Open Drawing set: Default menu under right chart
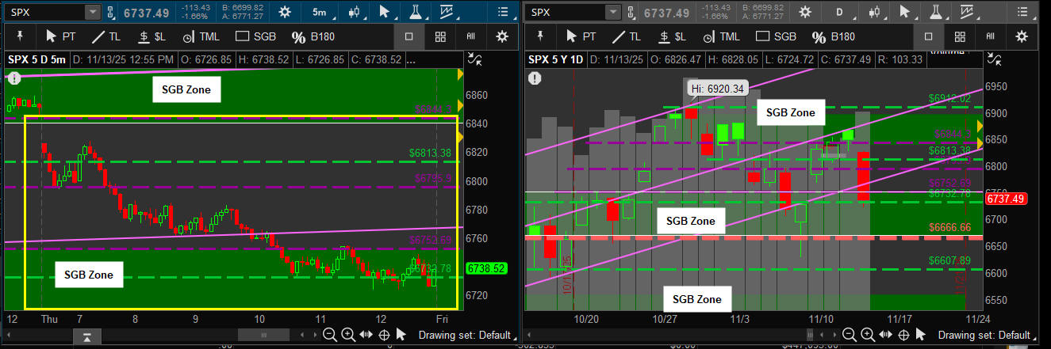Viewport: 1051px width, 349px height. click(989, 336)
